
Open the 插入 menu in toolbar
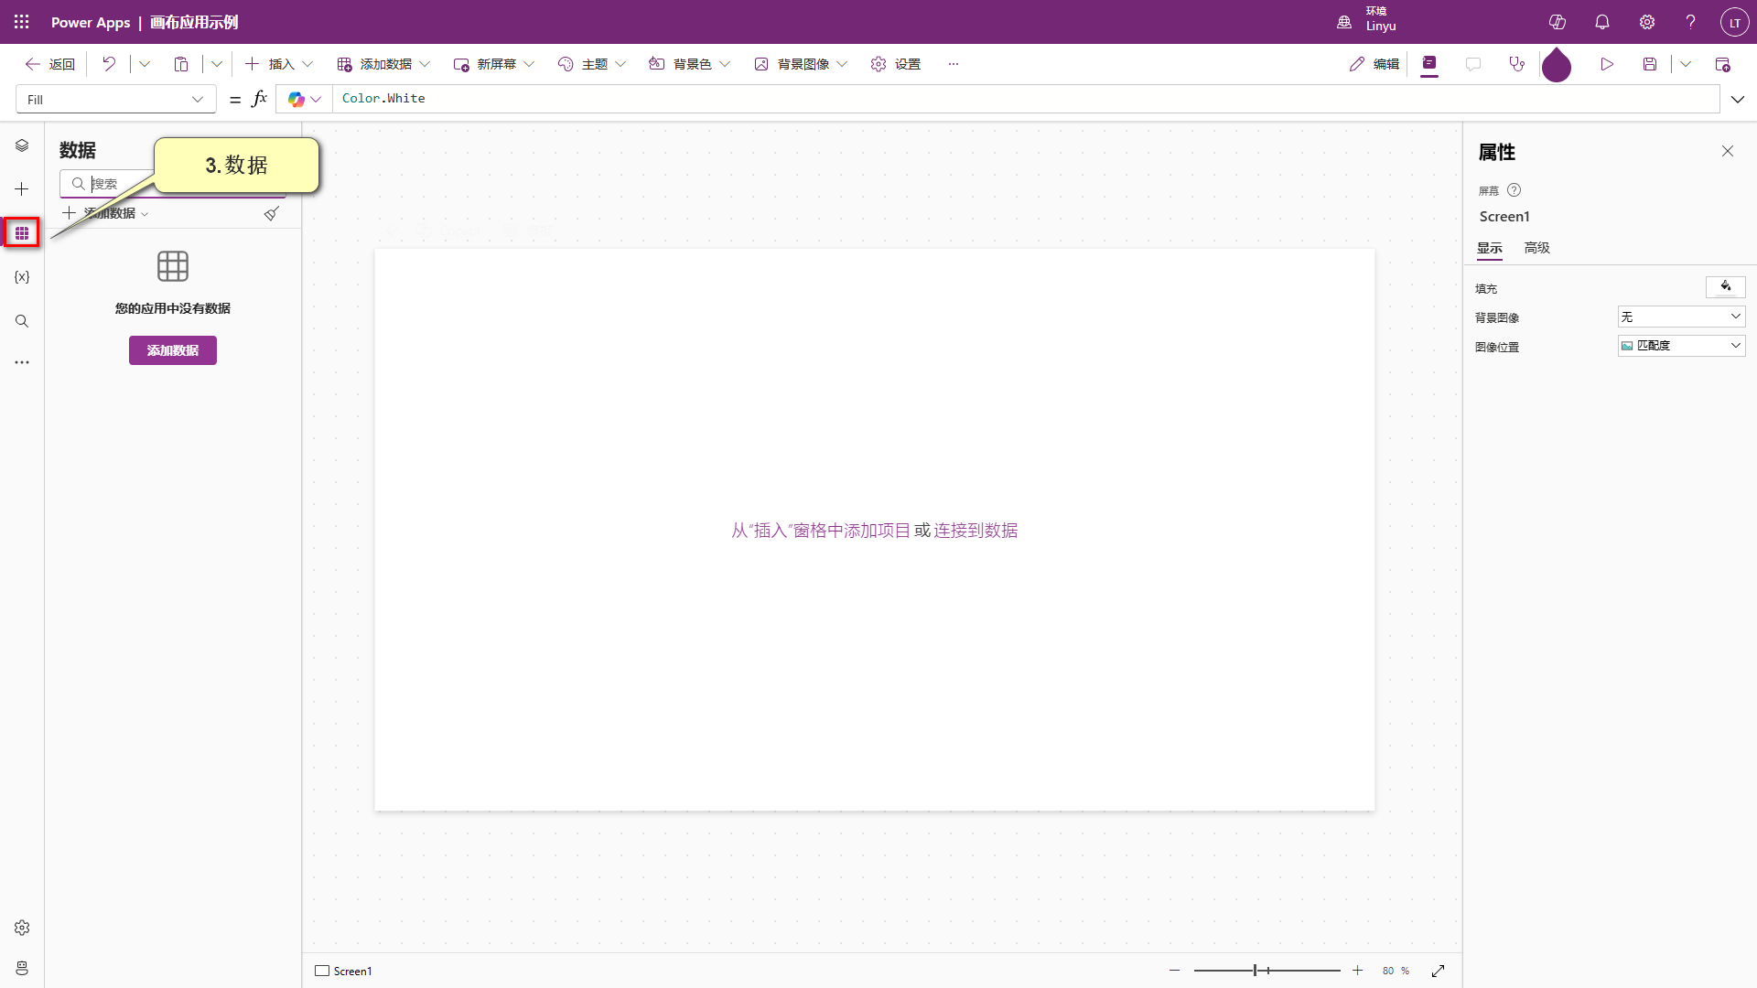tap(280, 64)
